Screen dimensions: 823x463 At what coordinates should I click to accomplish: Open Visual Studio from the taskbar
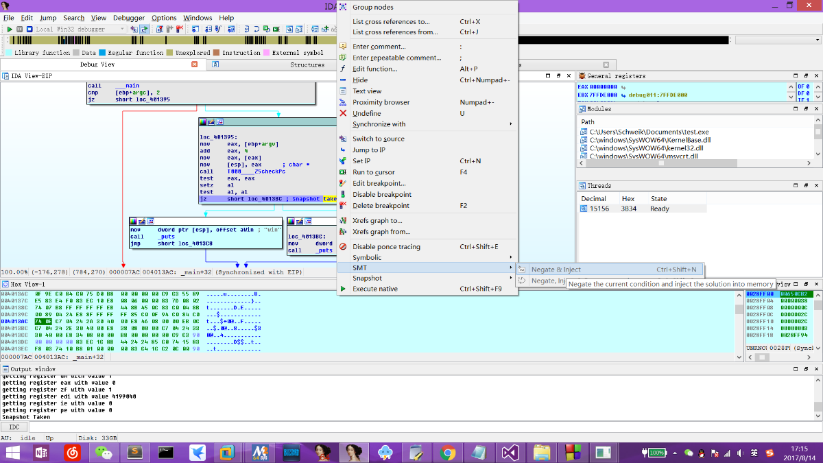[511, 453]
